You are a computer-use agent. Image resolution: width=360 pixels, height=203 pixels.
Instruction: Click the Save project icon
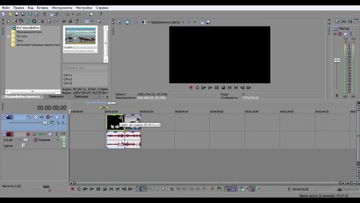pos(16,14)
